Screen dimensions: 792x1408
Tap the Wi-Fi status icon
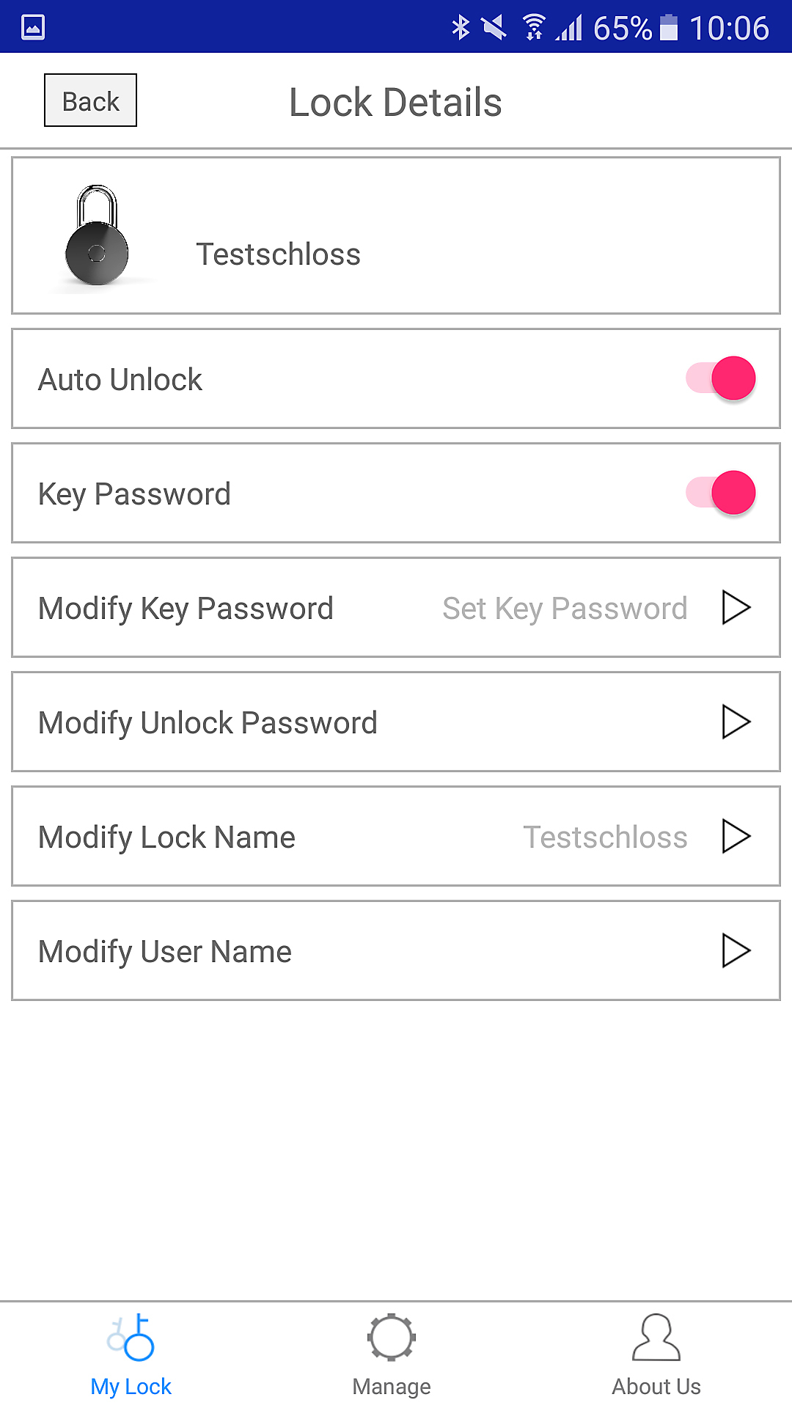tap(534, 28)
